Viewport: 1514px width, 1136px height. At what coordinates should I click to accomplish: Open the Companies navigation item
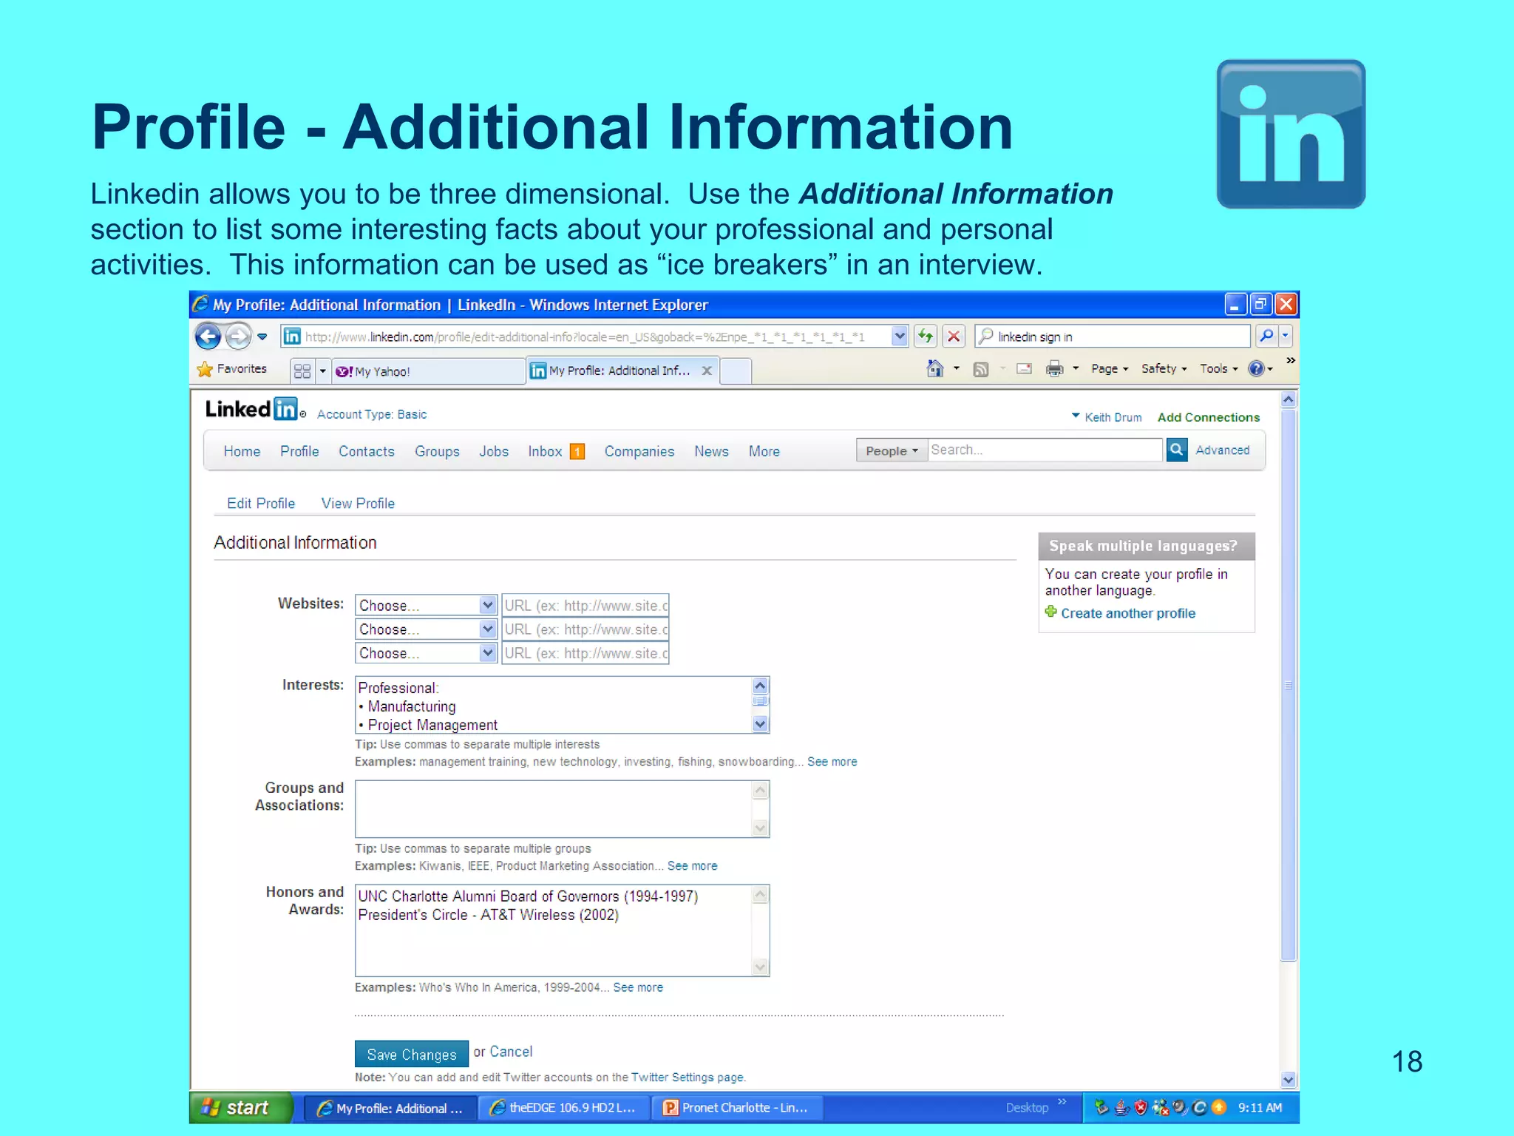click(x=639, y=451)
